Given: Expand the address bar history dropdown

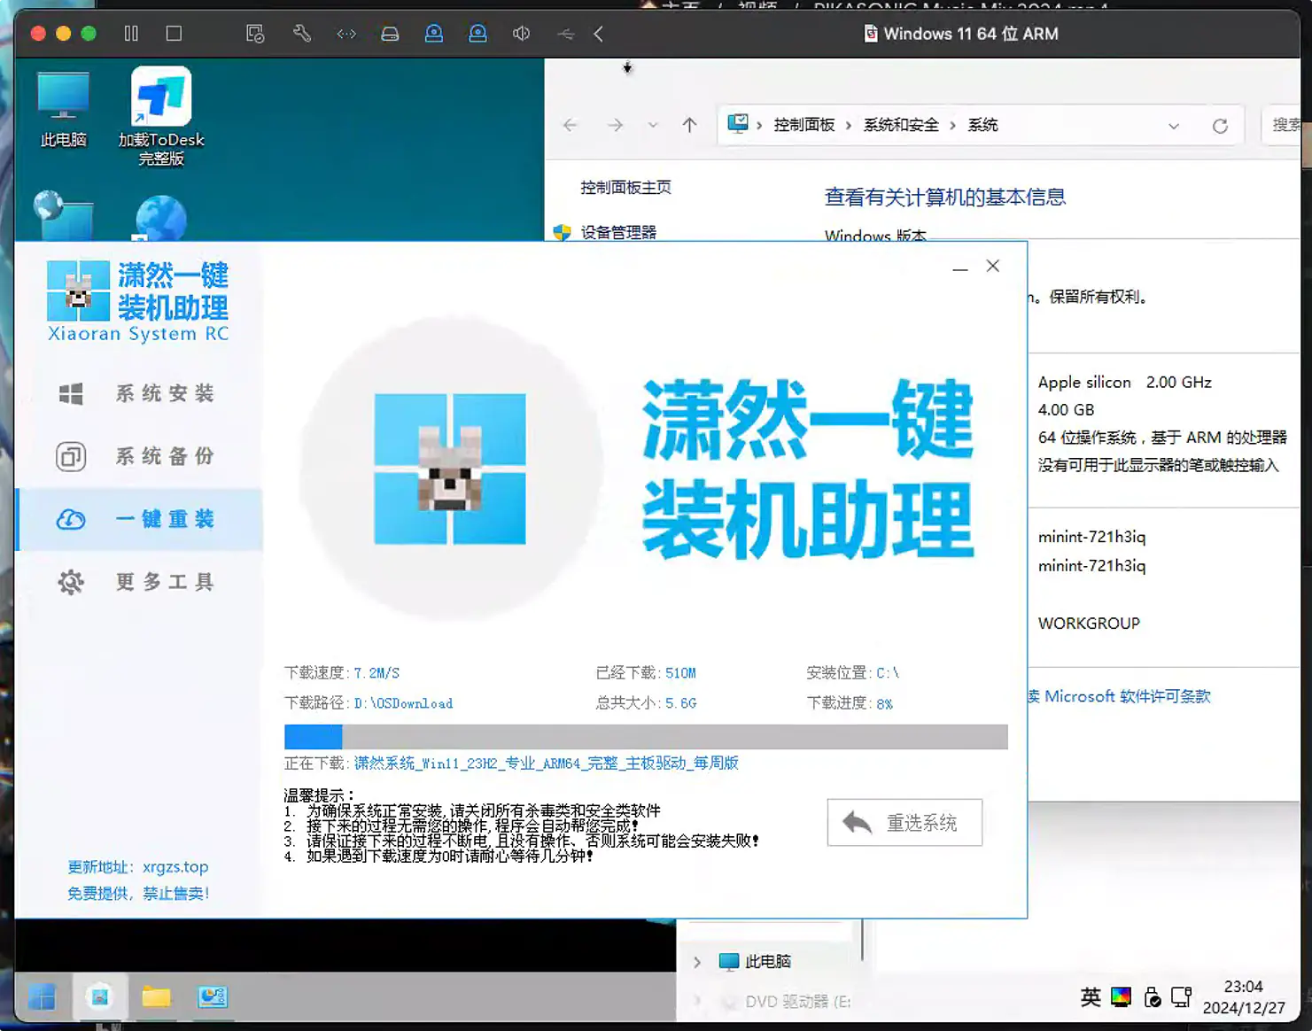Looking at the screenshot, I should (x=1174, y=126).
